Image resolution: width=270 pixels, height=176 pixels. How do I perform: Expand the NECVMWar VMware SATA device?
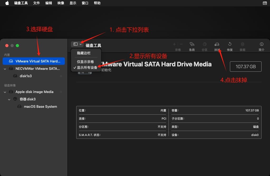coord(5,69)
